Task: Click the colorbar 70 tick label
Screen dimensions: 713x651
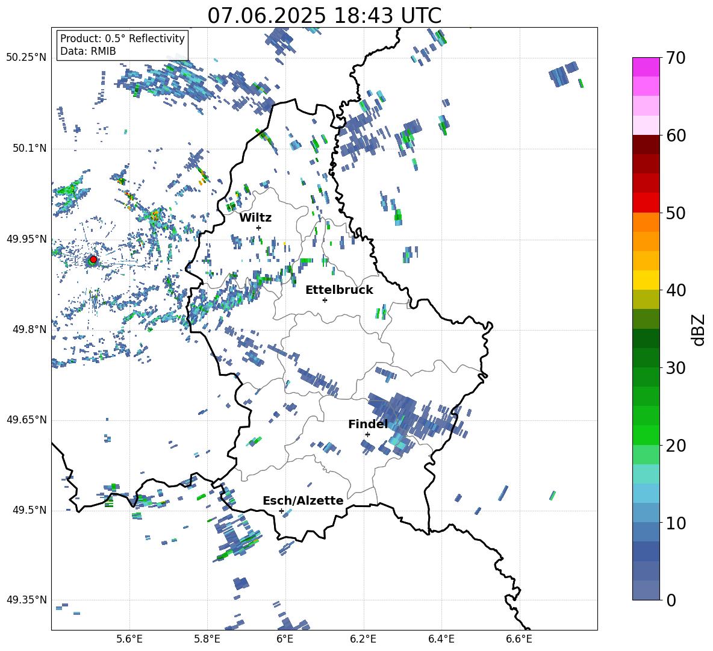Action: (x=676, y=58)
